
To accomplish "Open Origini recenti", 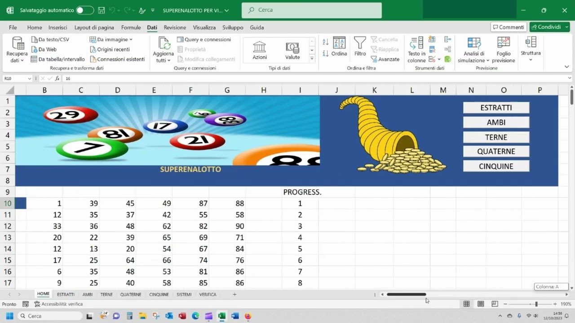I will click(x=110, y=49).
